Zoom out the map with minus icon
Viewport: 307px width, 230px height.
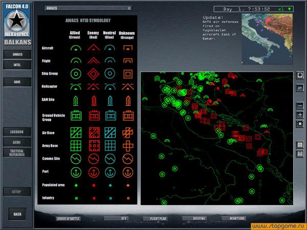tap(300, 105)
